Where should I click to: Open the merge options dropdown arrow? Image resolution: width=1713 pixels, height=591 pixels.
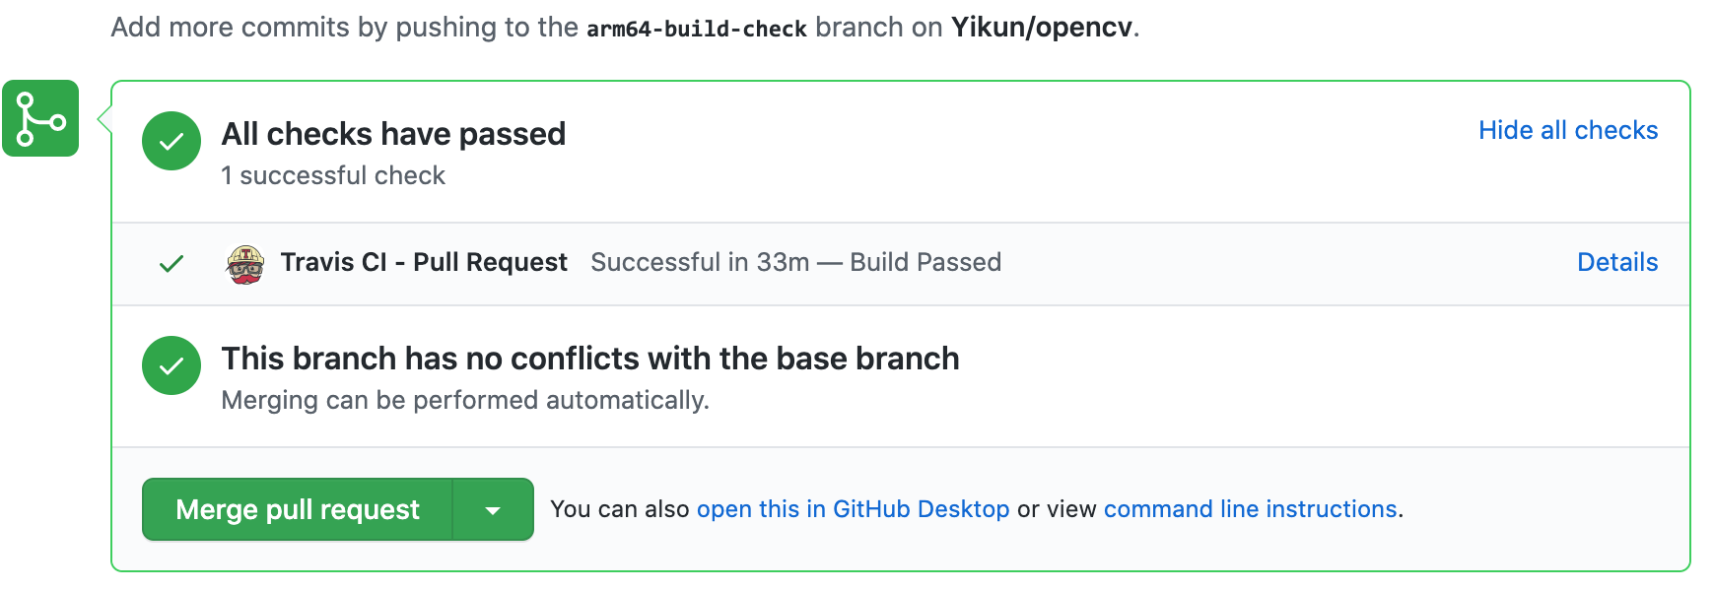(494, 509)
